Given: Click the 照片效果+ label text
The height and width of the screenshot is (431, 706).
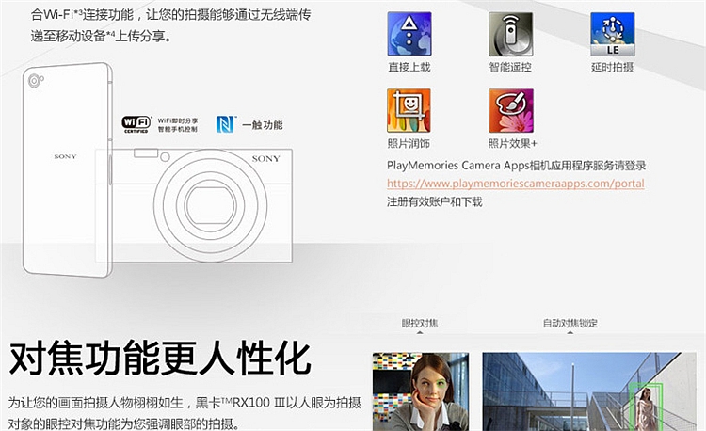Looking at the screenshot, I should pos(513,144).
